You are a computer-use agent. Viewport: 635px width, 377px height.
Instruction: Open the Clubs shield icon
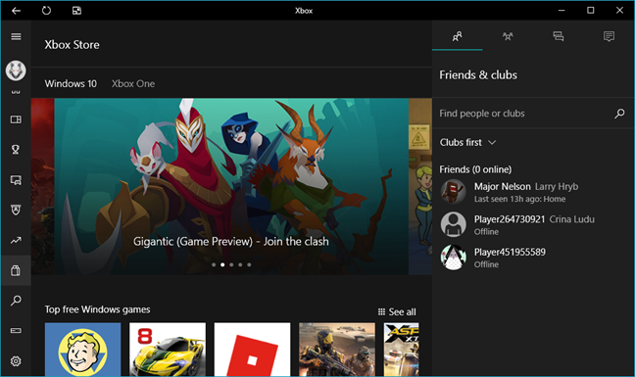pos(16,210)
